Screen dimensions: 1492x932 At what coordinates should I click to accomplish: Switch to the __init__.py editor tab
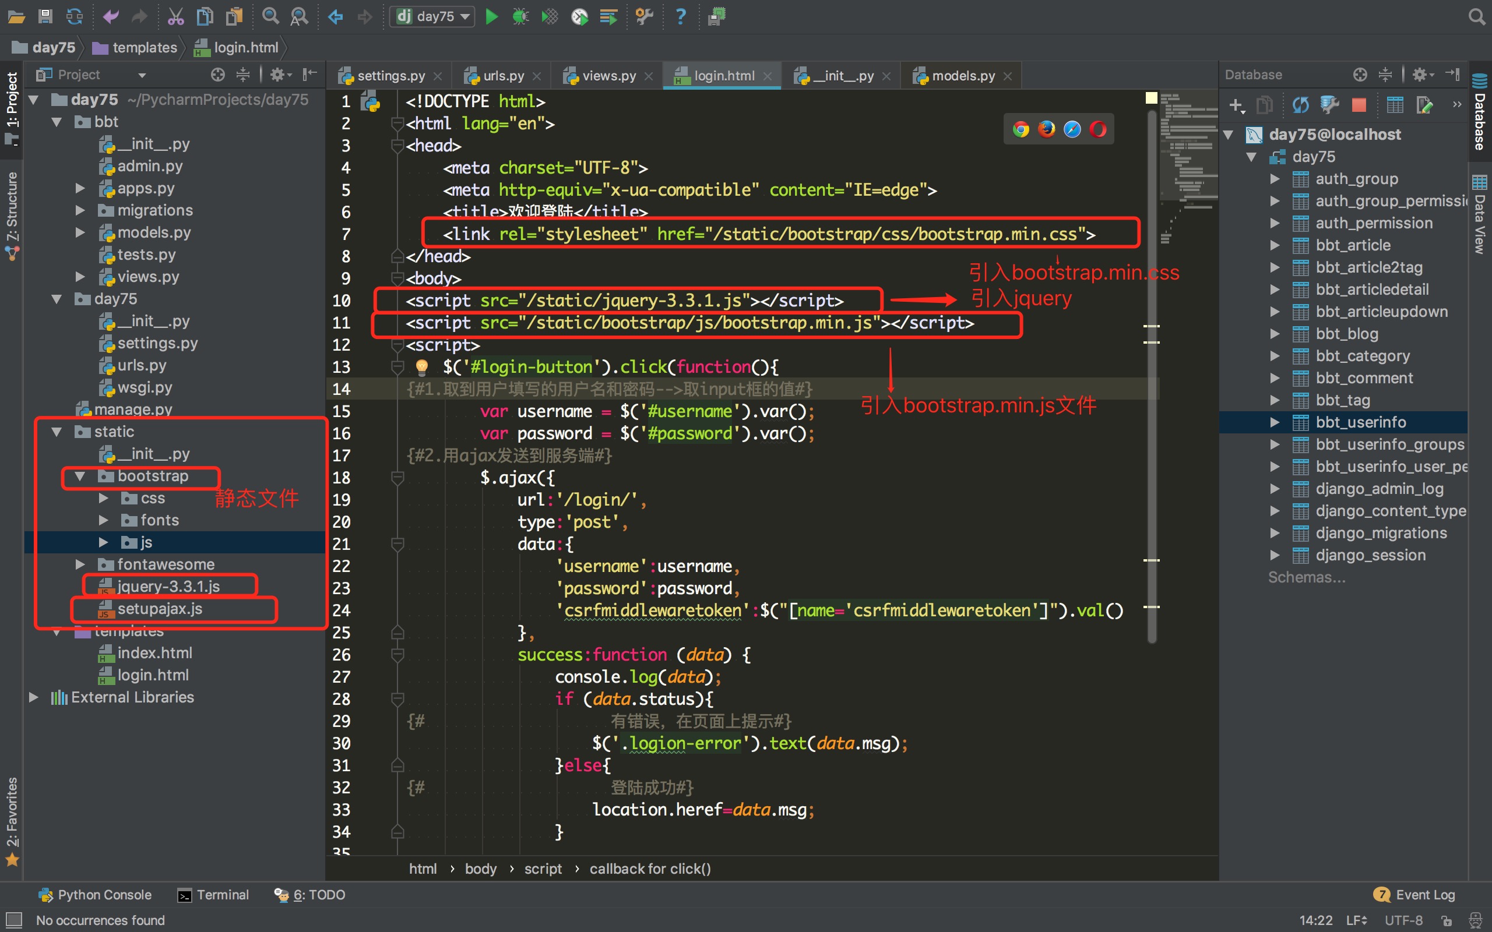click(x=842, y=76)
